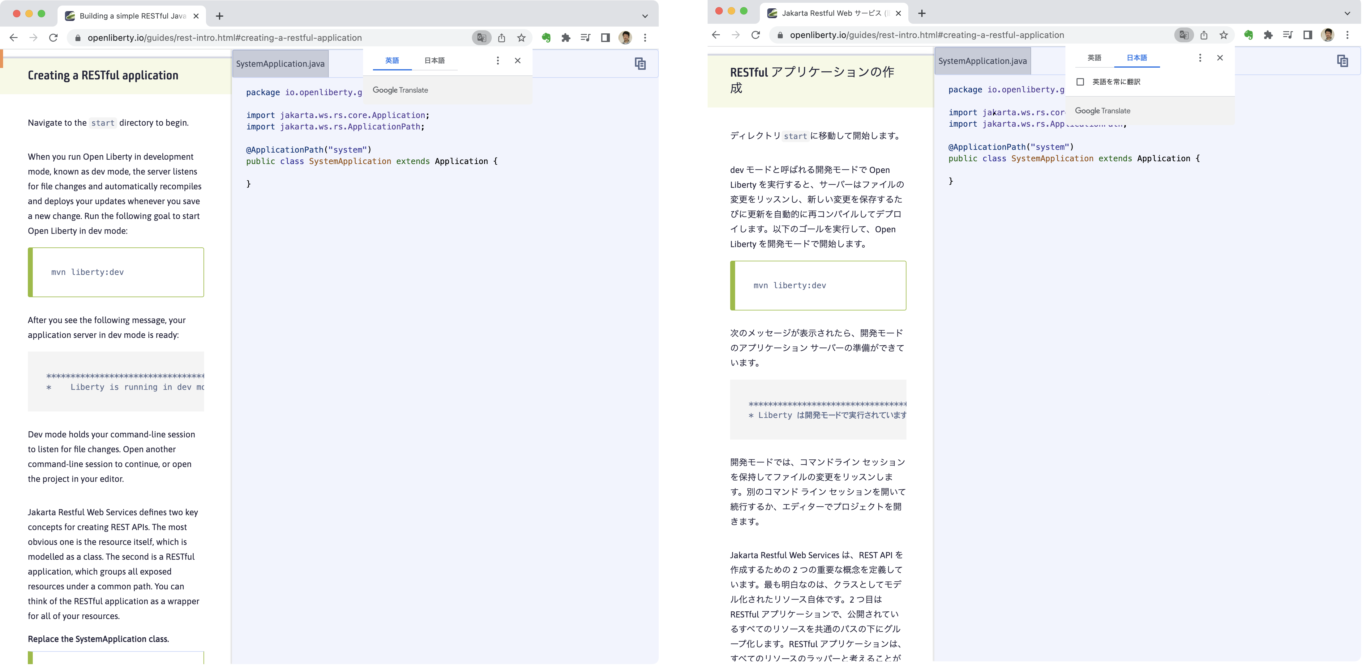Image resolution: width=1362 pixels, height=666 pixels.
Task: Open Chrome three-dot menu in left window
Action: coord(645,37)
